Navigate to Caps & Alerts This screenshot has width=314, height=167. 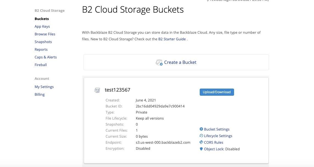[x=46, y=57]
